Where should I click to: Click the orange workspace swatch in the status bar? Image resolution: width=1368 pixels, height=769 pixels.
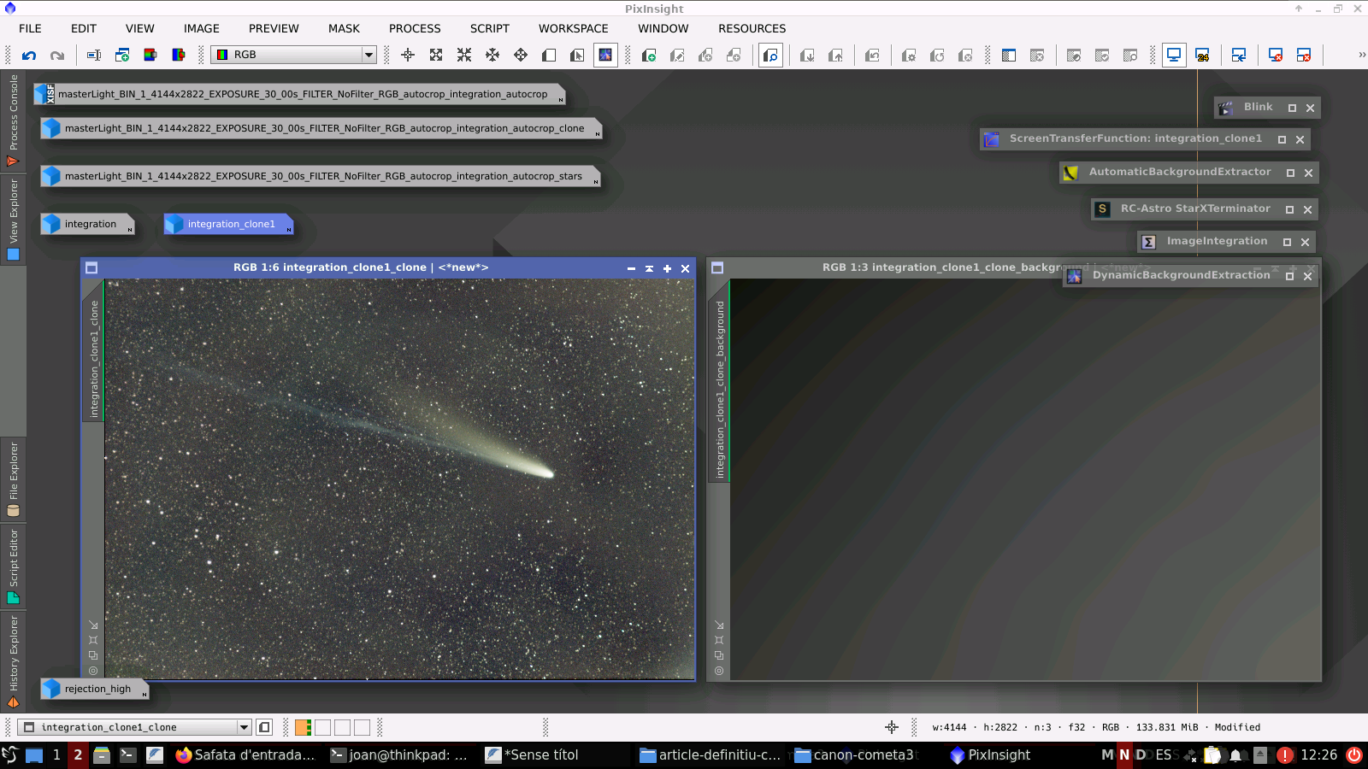coord(303,727)
